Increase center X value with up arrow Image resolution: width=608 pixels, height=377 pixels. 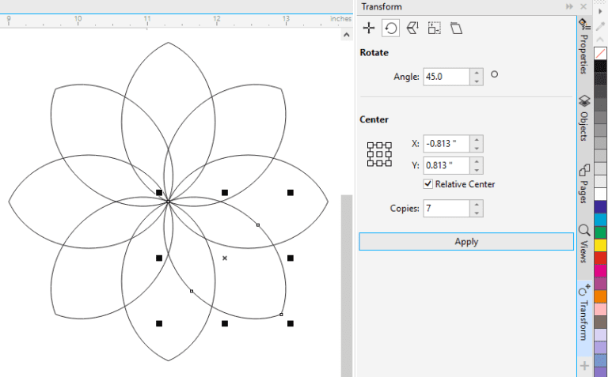tap(477, 140)
